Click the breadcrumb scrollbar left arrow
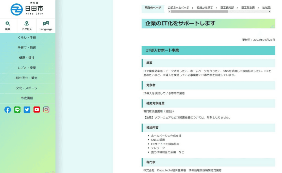282x173 pixels. coord(169,11)
